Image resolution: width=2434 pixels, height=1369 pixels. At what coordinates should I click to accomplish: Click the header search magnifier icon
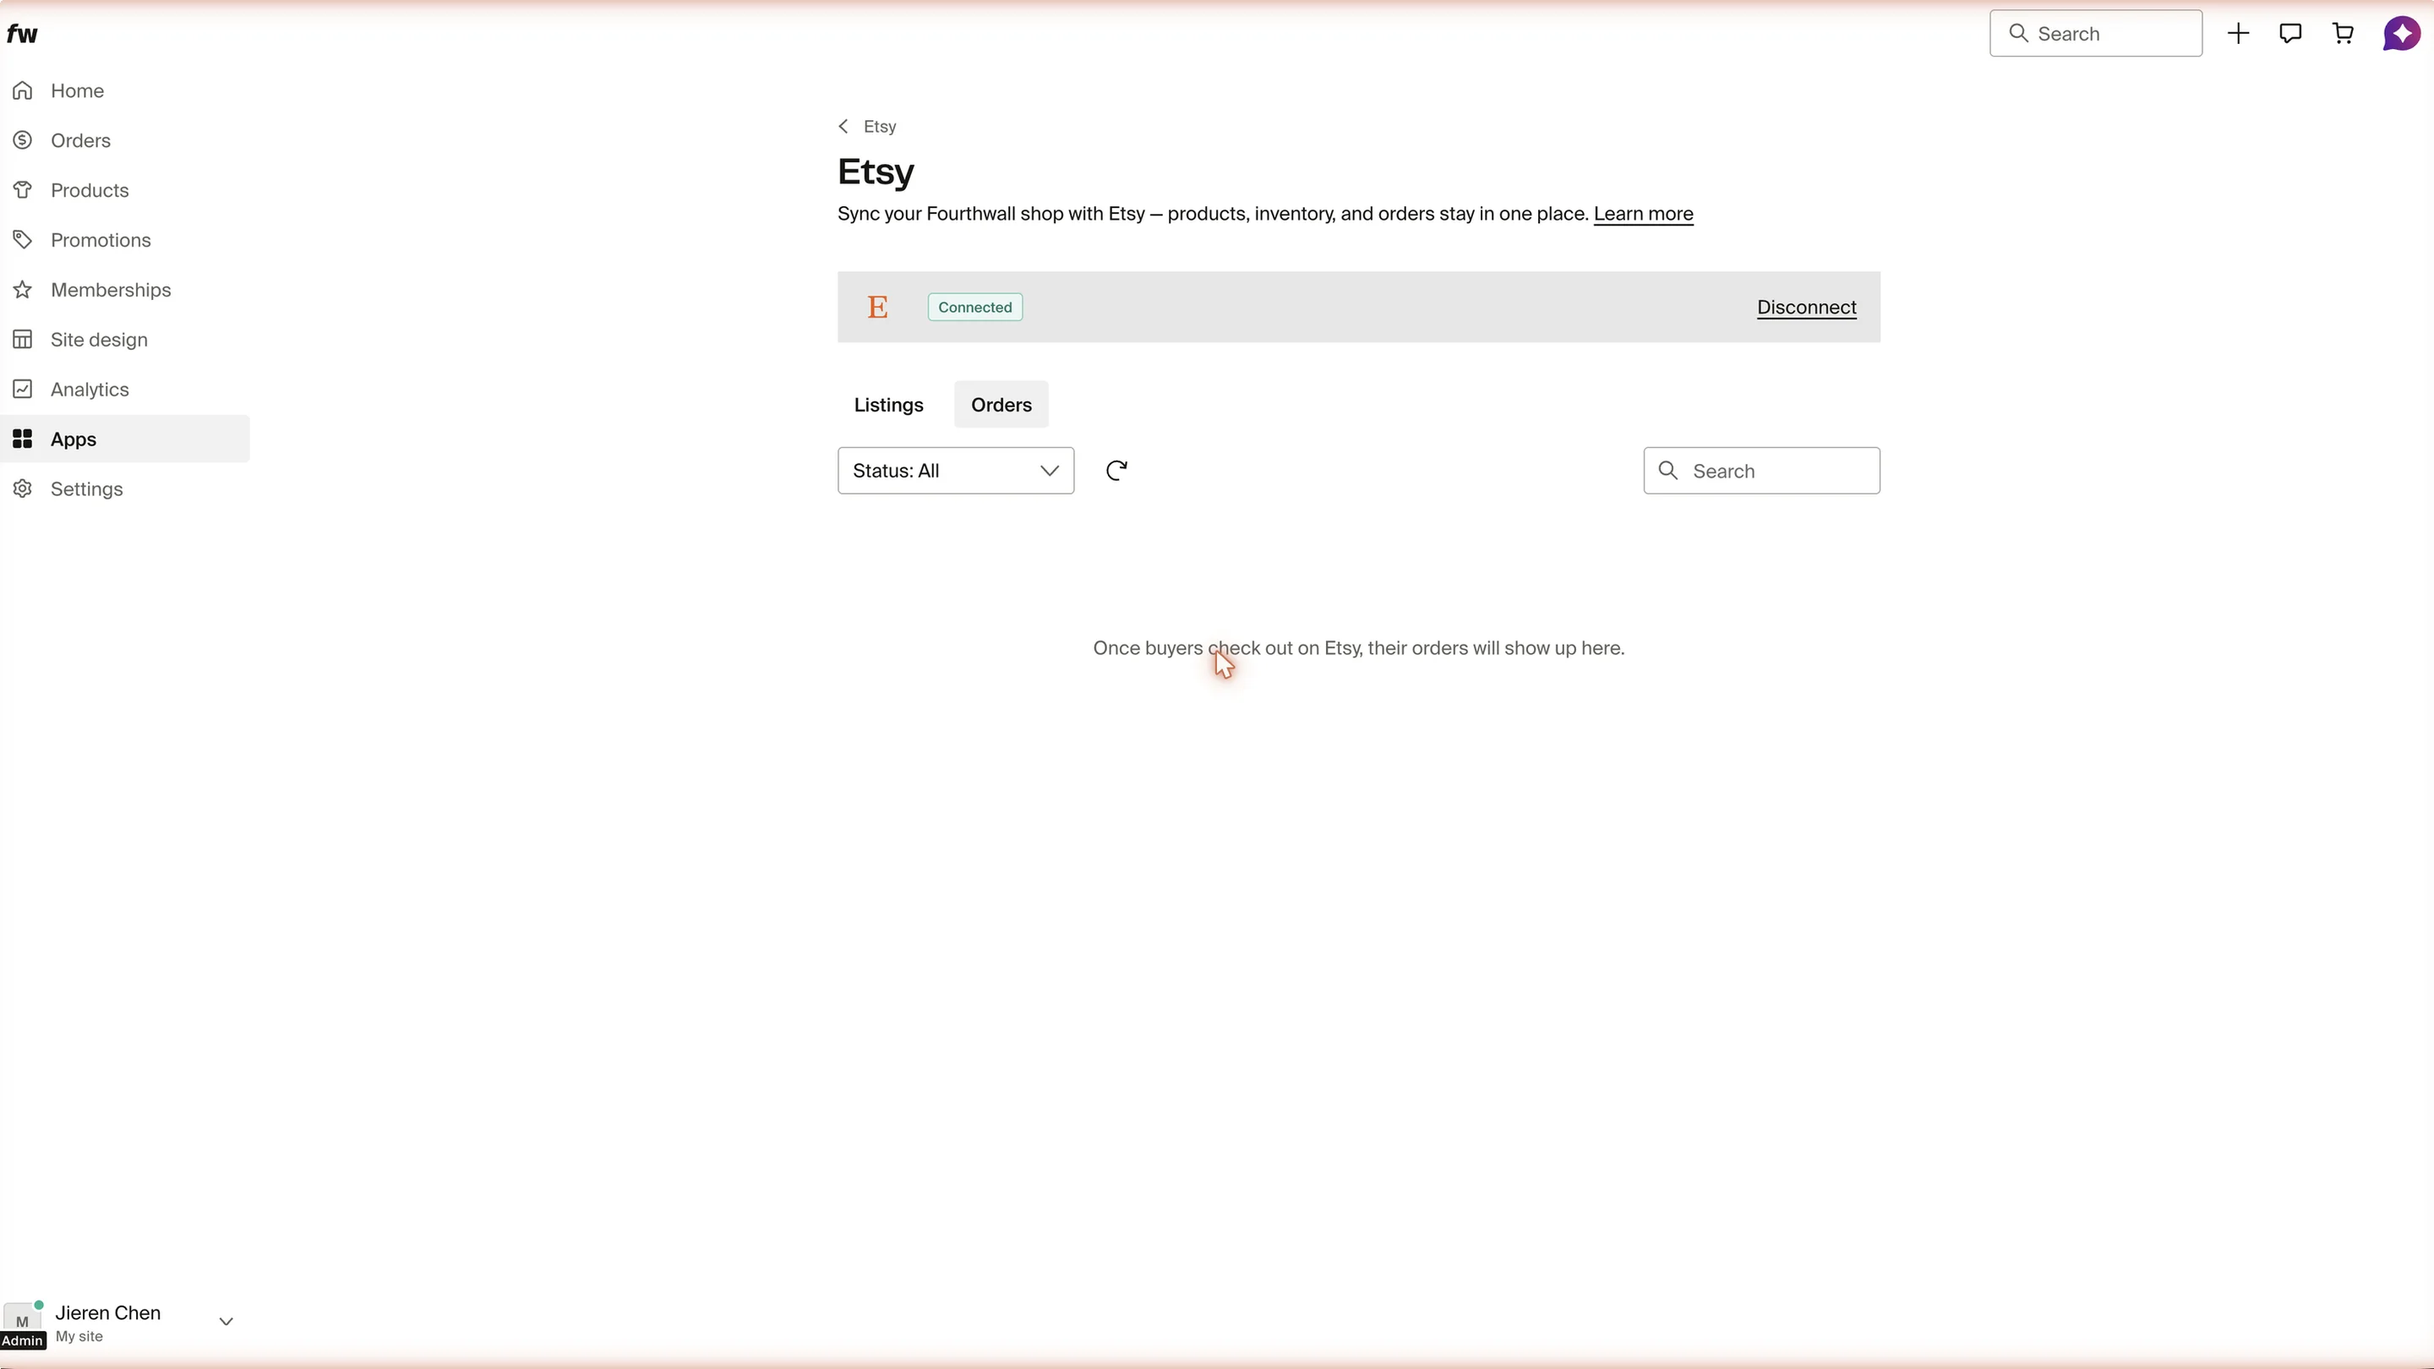pos(2018,34)
